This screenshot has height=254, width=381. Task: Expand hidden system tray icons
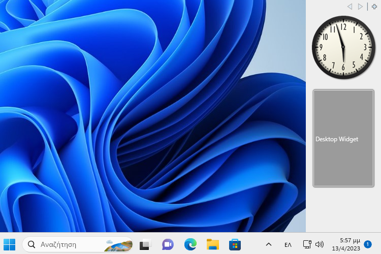tap(269, 244)
